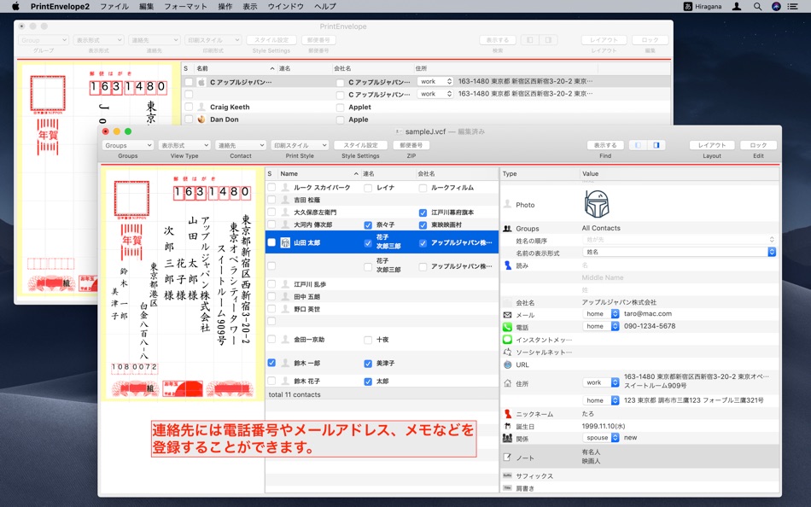Change the address work label dropdown
Screen dimensions: 811x507
point(601,382)
